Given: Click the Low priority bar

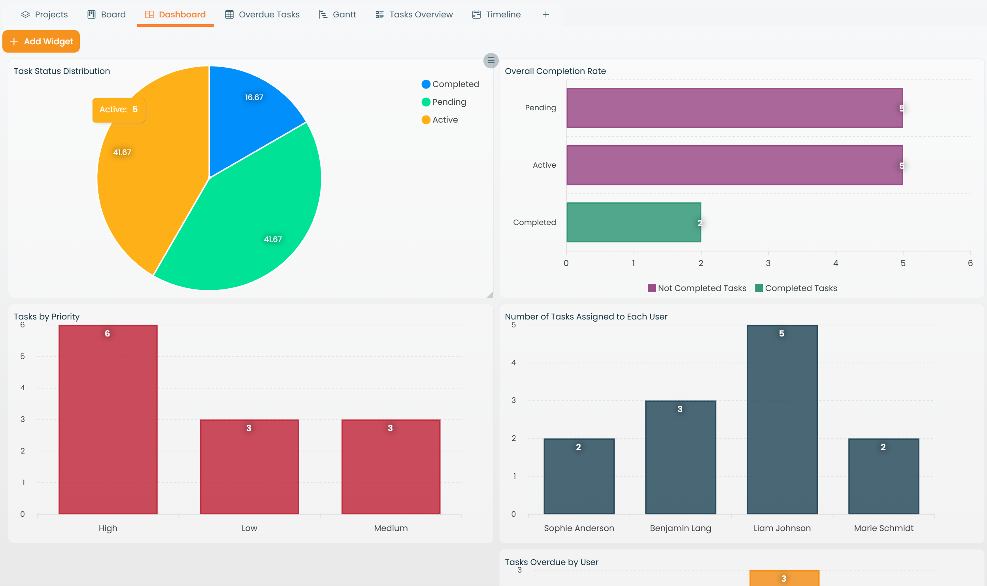Looking at the screenshot, I should click(249, 467).
